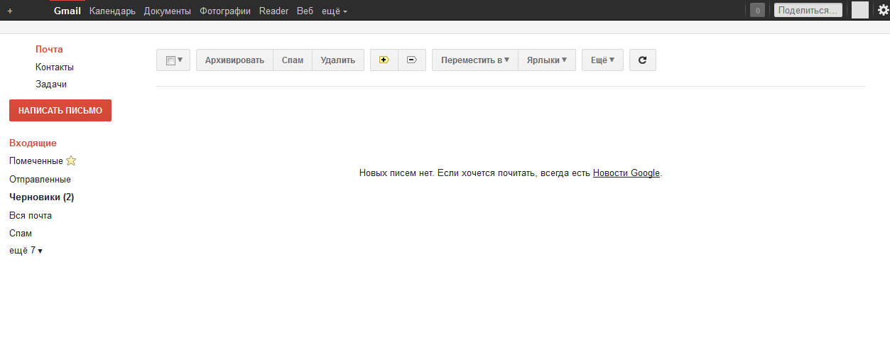
Task: Open Фотографии in the top bar
Action: point(225,11)
